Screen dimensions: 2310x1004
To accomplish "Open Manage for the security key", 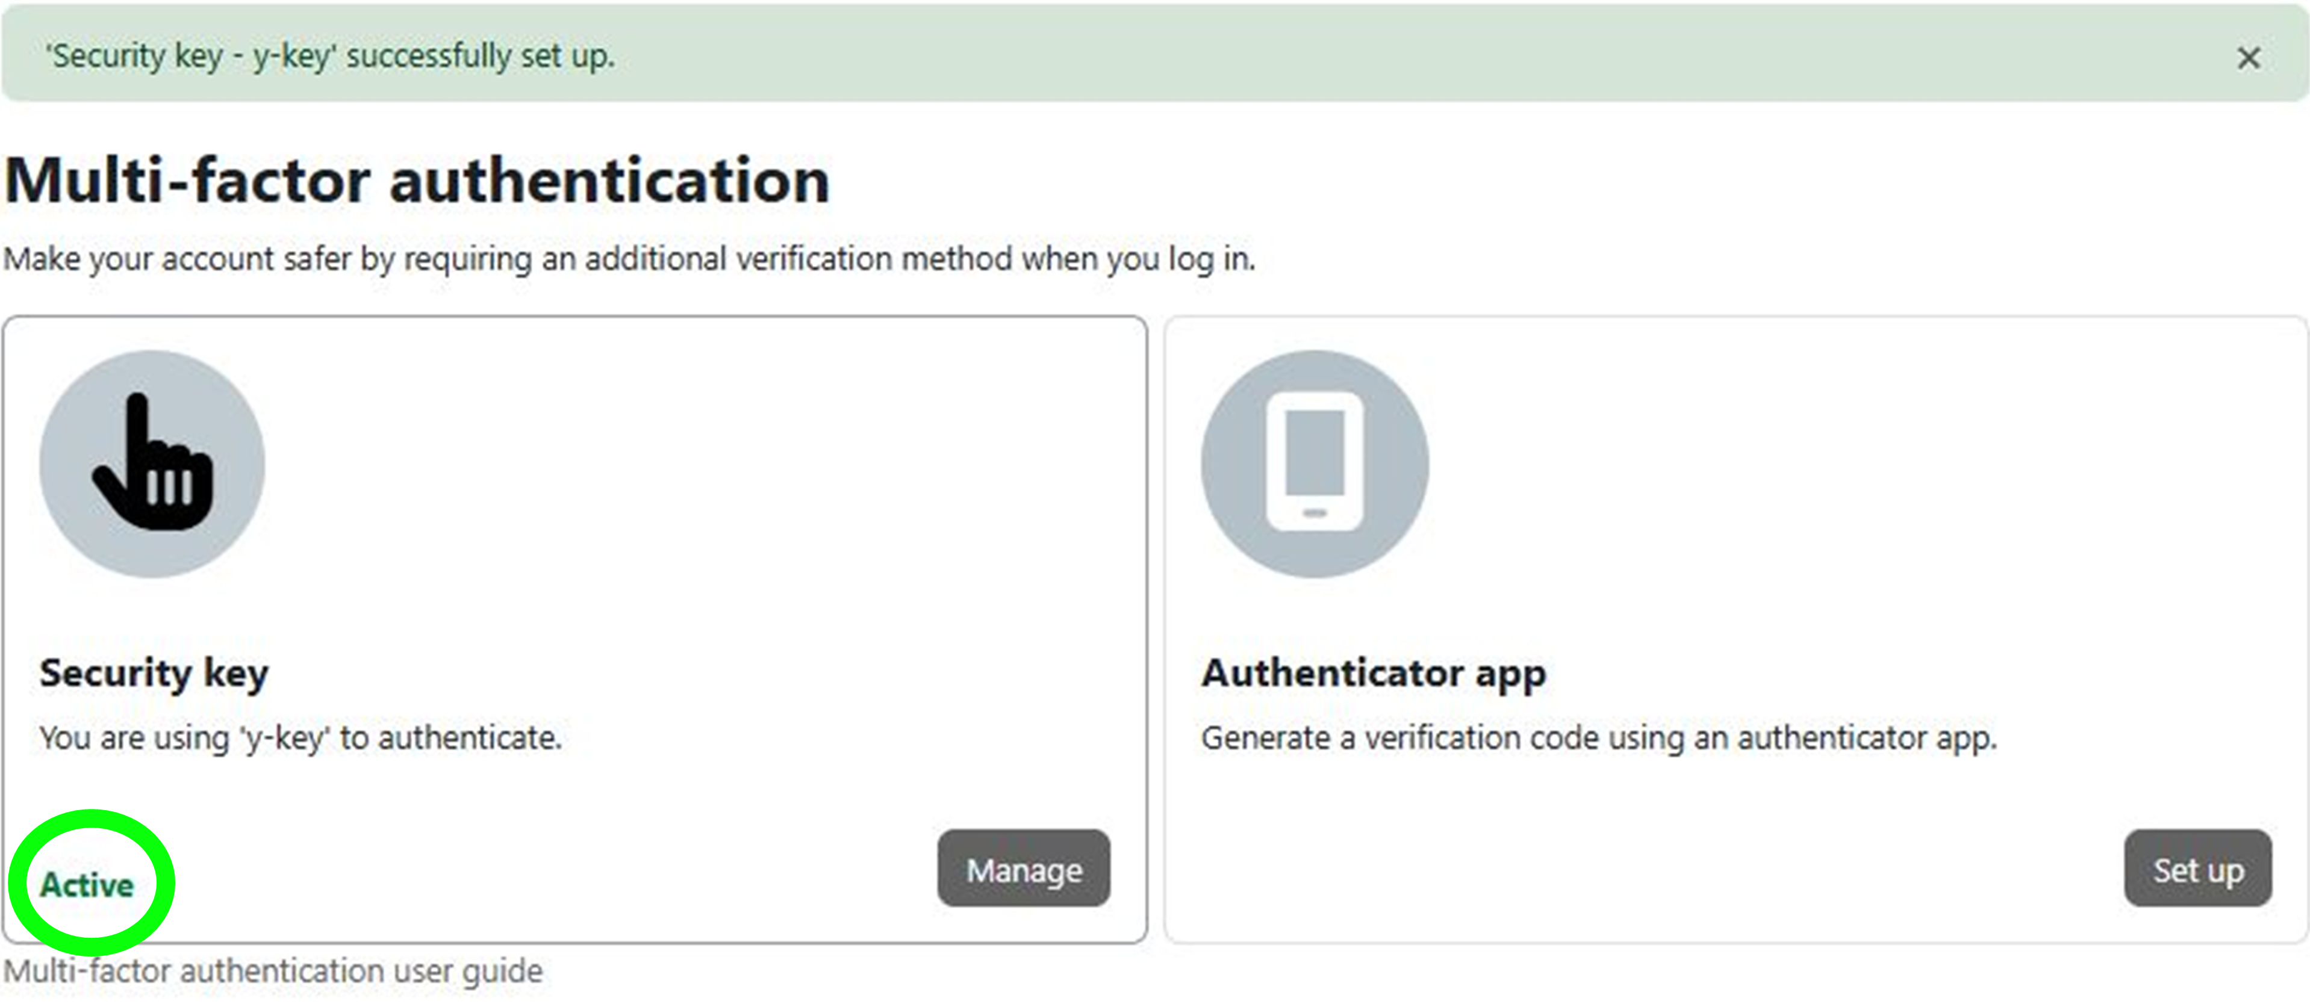I will tap(1023, 869).
